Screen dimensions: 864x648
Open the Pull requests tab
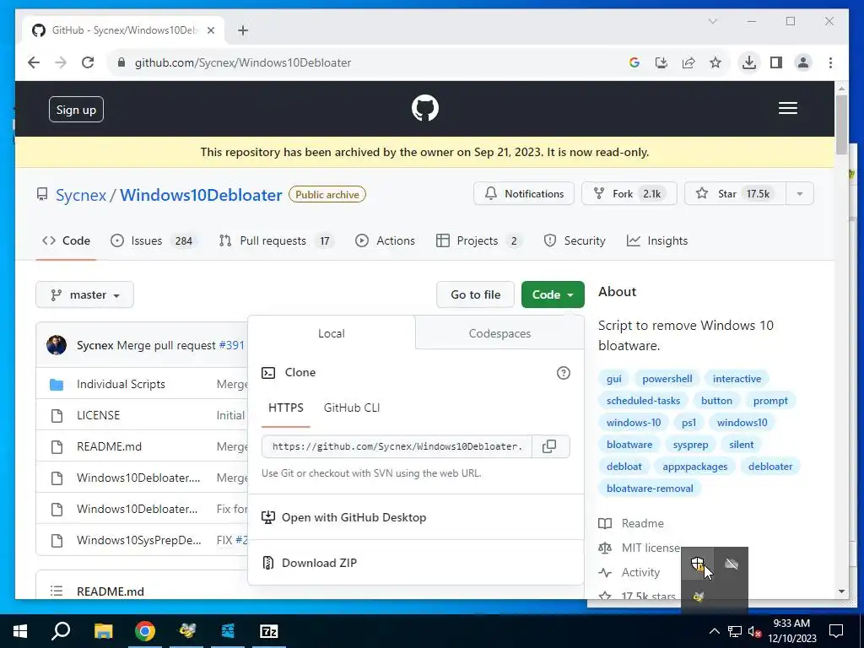[276, 240]
